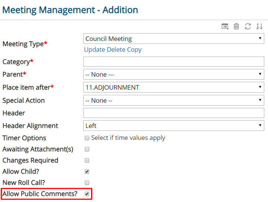
Task: Open the Meeting Type dropdown
Action: [174, 38]
